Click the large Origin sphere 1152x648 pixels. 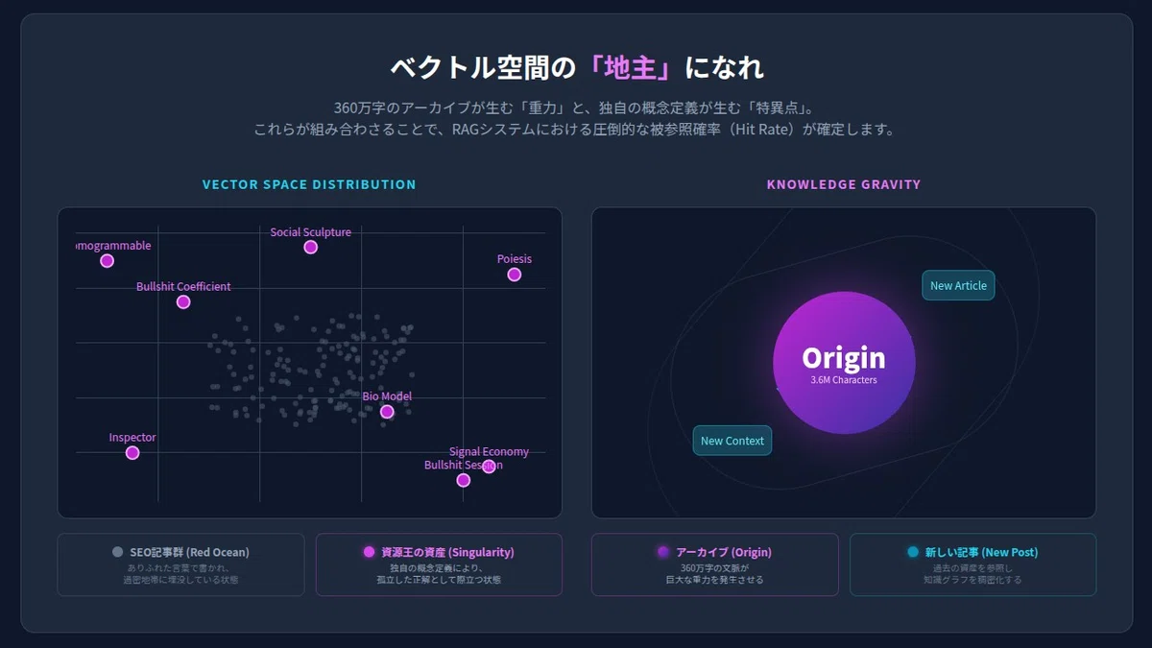tap(844, 364)
